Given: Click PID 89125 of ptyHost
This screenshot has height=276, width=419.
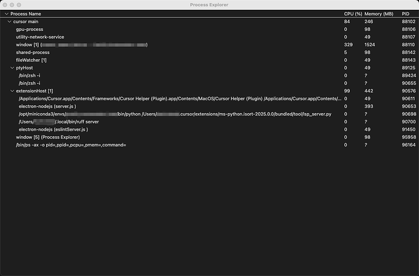Looking at the screenshot, I should tap(409, 67).
